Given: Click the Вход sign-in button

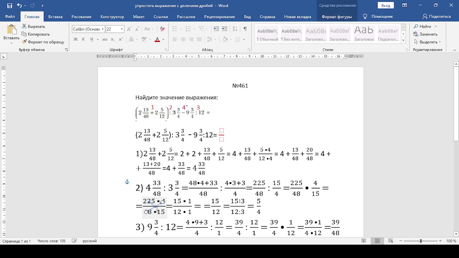Looking at the screenshot, I should (385, 5).
